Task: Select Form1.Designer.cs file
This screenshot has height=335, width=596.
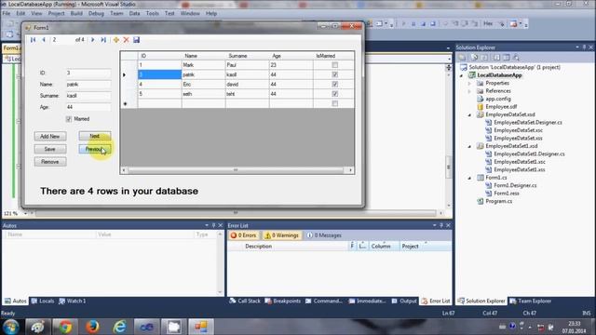Action: (x=515, y=185)
